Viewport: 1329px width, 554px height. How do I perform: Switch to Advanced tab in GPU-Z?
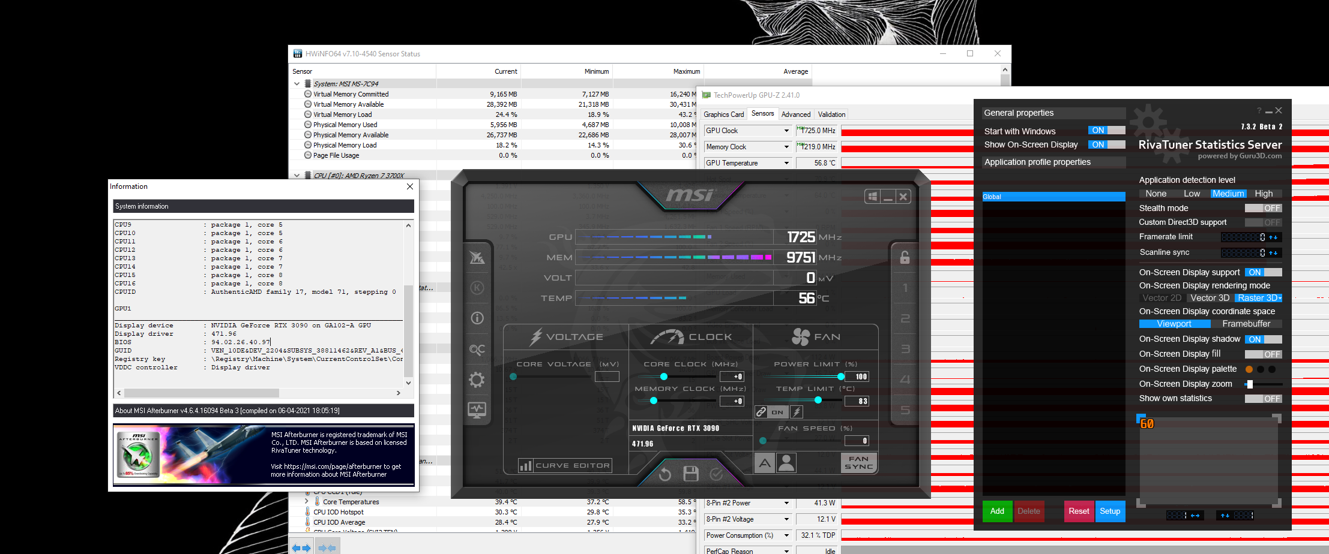pyautogui.click(x=796, y=115)
